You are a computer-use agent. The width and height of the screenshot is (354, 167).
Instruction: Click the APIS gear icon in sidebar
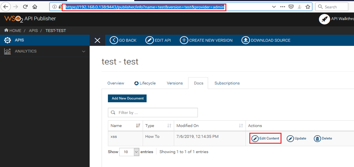tap(8, 40)
